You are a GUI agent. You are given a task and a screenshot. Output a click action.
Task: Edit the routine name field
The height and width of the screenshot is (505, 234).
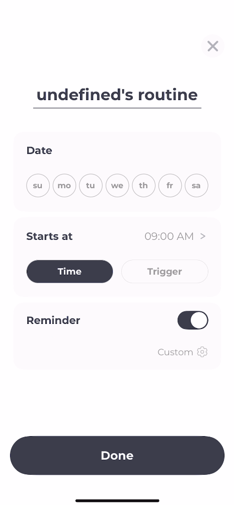(117, 95)
